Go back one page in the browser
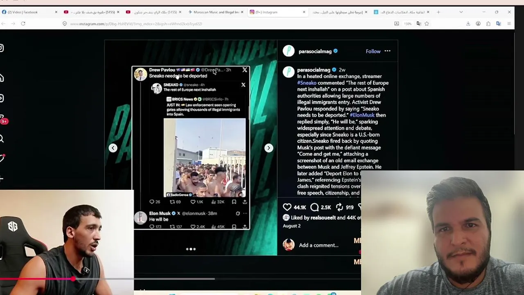The height and width of the screenshot is (295, 524). pos(4,24)
